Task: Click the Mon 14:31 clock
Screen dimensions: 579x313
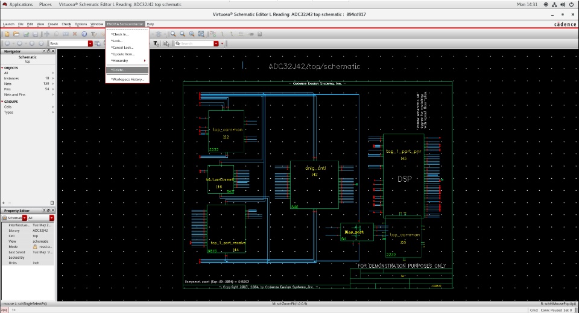Action: 527,4
